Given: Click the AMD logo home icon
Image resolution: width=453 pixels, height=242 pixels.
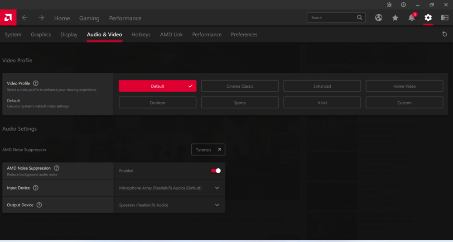Looking at the screenshot, I should (8, 18).
